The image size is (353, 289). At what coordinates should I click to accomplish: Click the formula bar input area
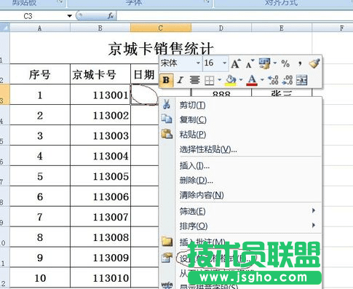(234, 16)
